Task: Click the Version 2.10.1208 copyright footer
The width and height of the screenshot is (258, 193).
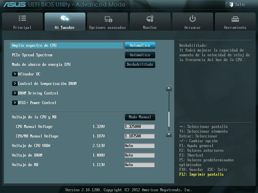Action: pyautogui.click(x=129, y=190)
